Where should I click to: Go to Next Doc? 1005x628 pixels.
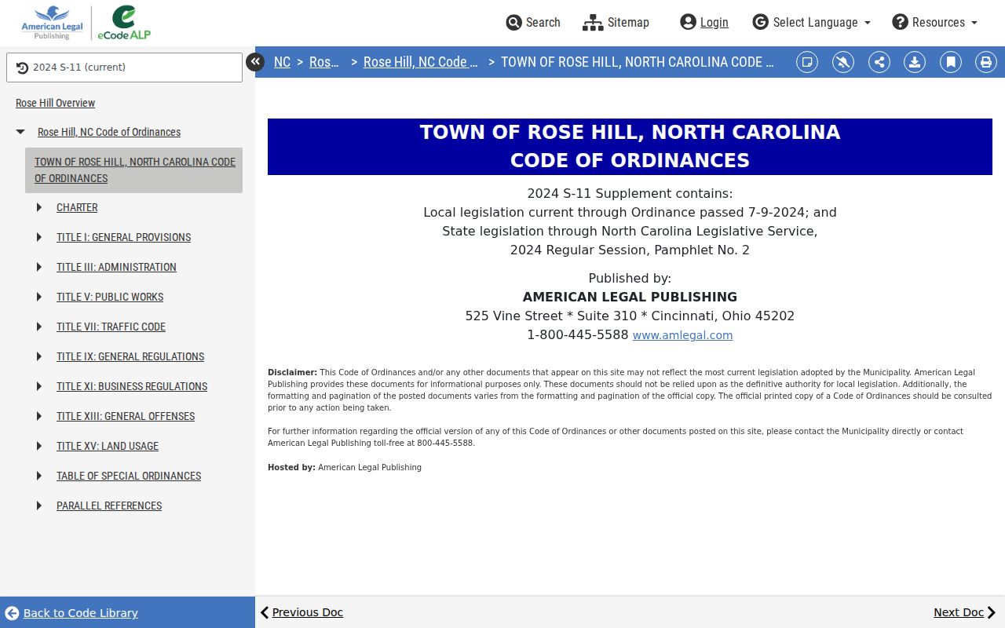(x=965, y=612)
